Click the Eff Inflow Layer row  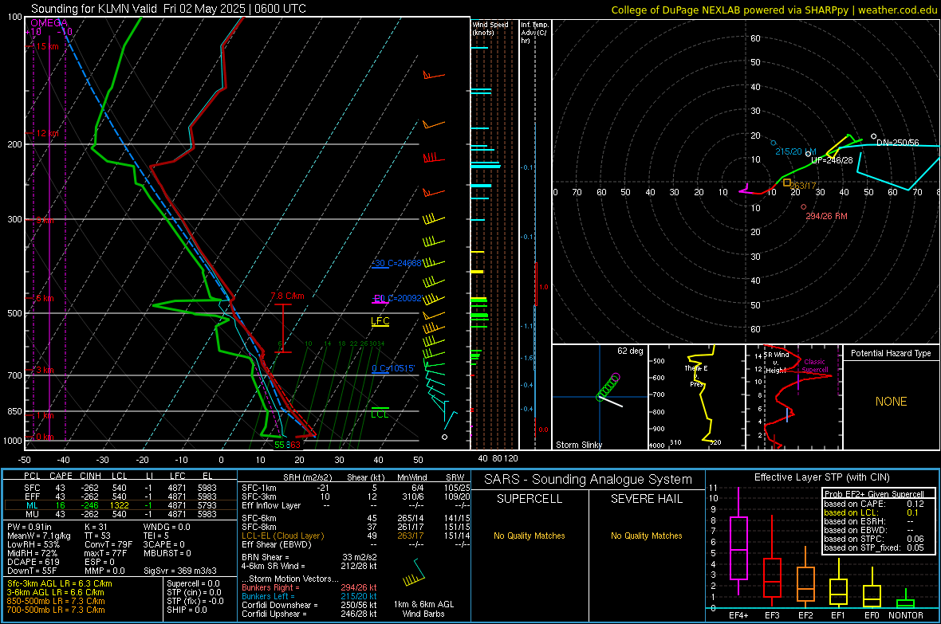click(x=356, y=505)
